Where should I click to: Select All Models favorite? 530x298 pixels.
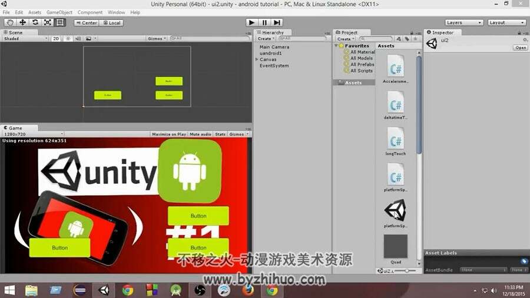point(358,58)
